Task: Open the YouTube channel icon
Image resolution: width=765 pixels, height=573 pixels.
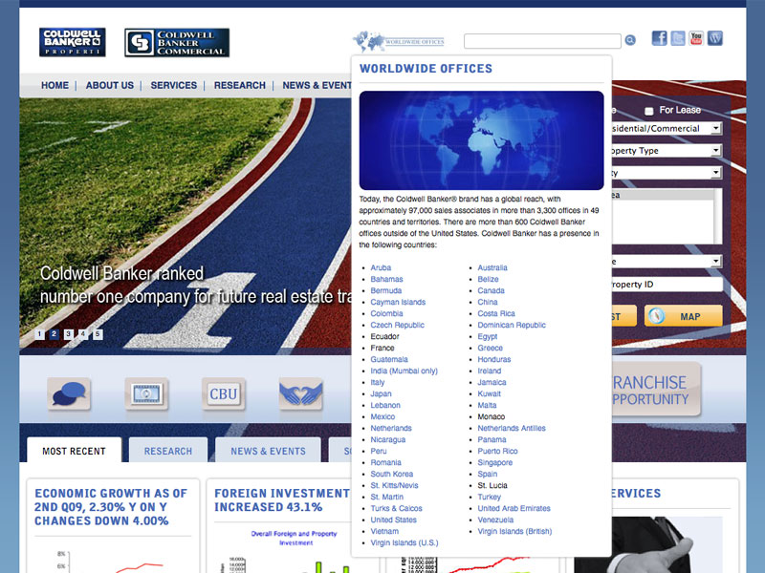Action: (x=696, y=38)
